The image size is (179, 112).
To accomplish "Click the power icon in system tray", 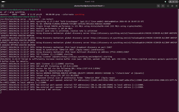I will 176,2.
